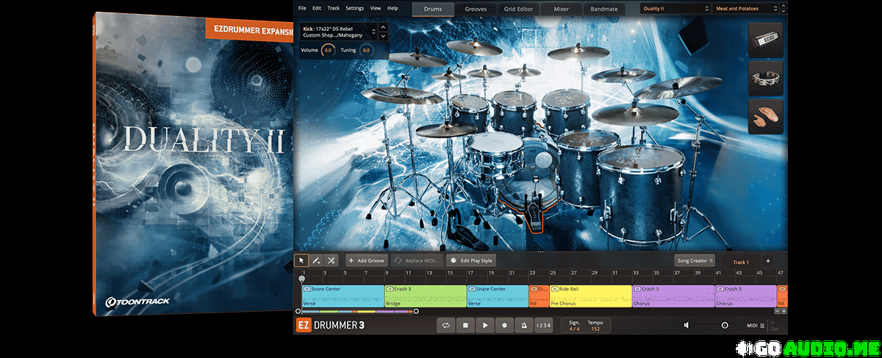Expand the Song Creator panel
Screen dimensions: 882x358
695,260
